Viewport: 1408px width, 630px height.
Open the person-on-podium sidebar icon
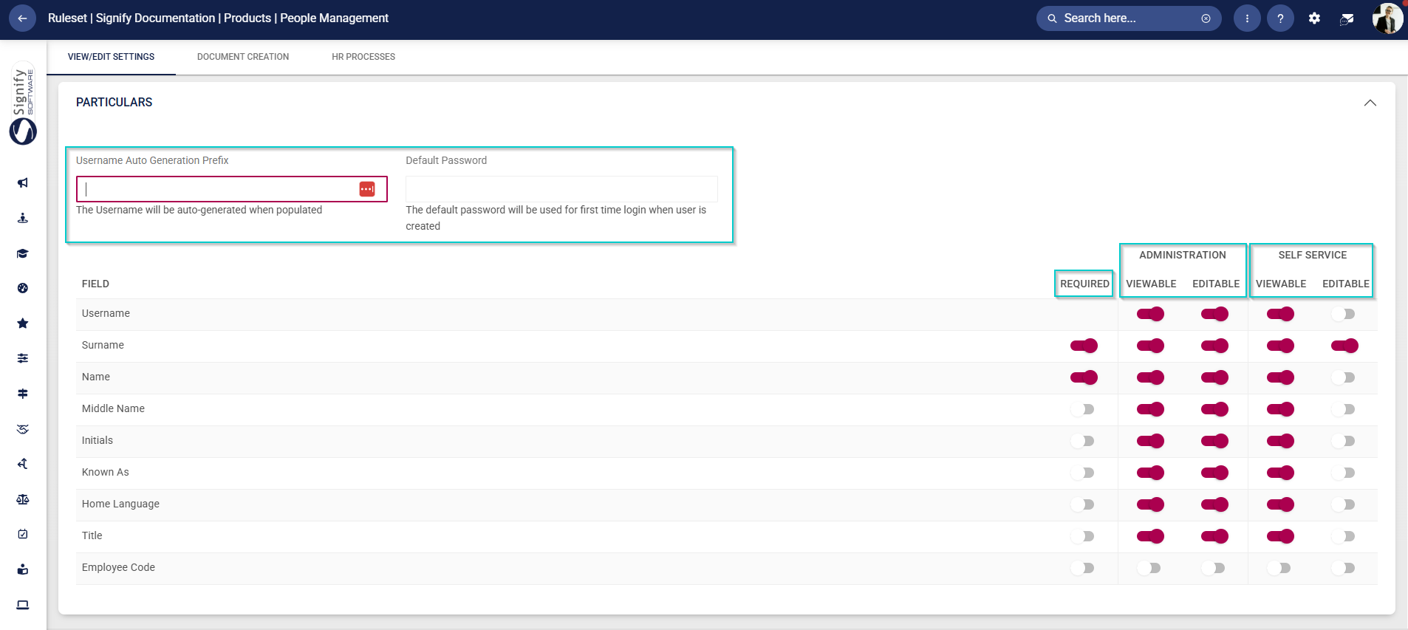pyautogui.click(x=23, y=218)
